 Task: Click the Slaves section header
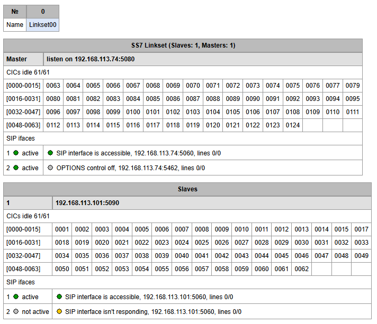187,189
